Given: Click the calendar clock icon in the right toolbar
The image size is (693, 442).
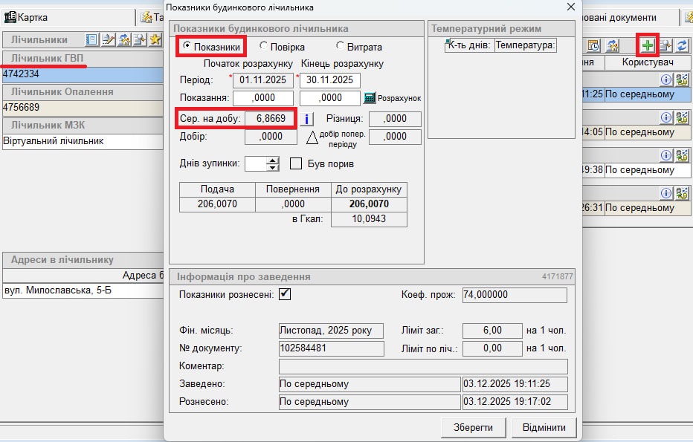Looking at the screenshot, I should click(x=594, y=46).
